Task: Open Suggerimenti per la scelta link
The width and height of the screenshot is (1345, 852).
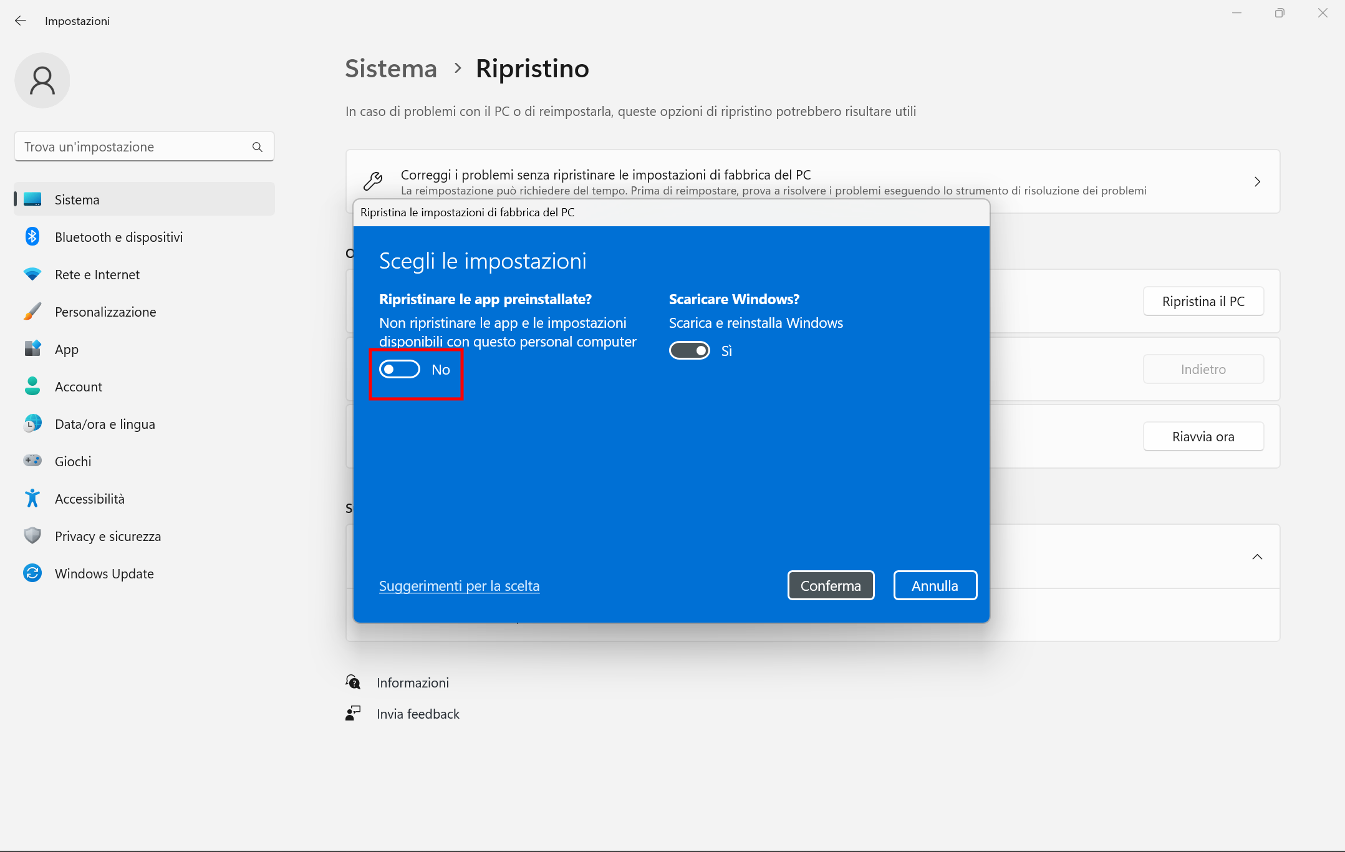Action: pyautogui.click(x=459, y=586)
